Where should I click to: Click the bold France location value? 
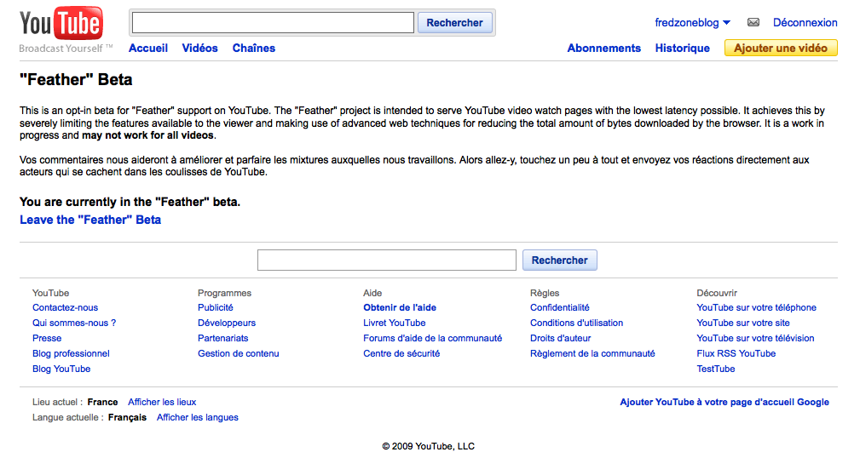click(102, 402)
